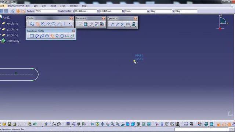Click the Fit All In view icon

(x=97, y=124)
